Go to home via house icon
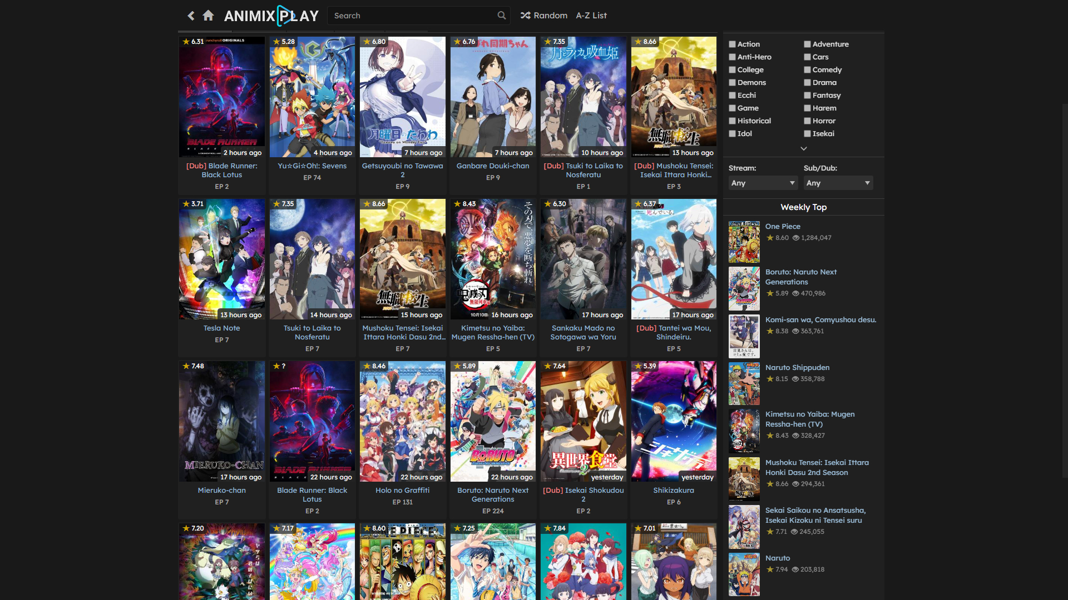Screen dimensions: 1068x600 tap(208, 16)
